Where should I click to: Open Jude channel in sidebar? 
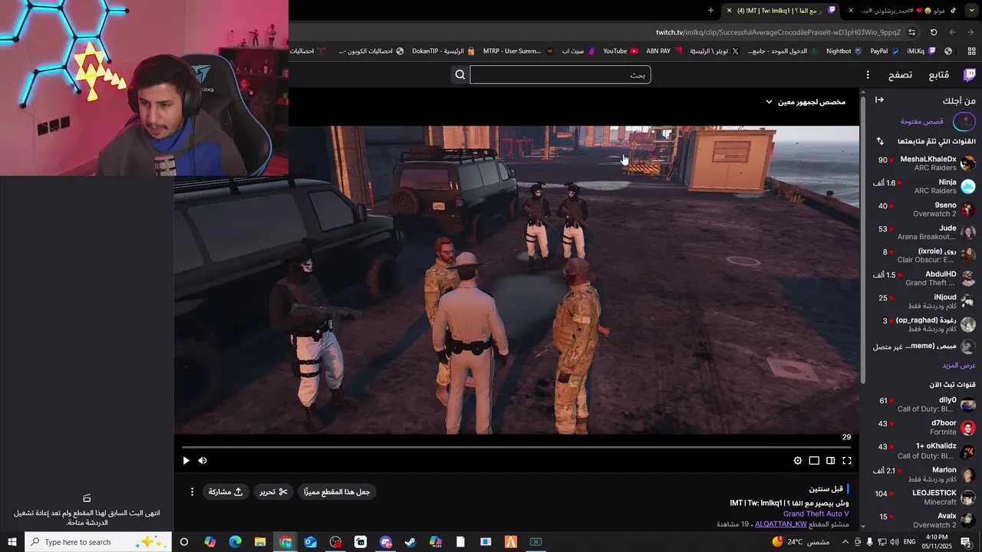[x=925, y=232]
